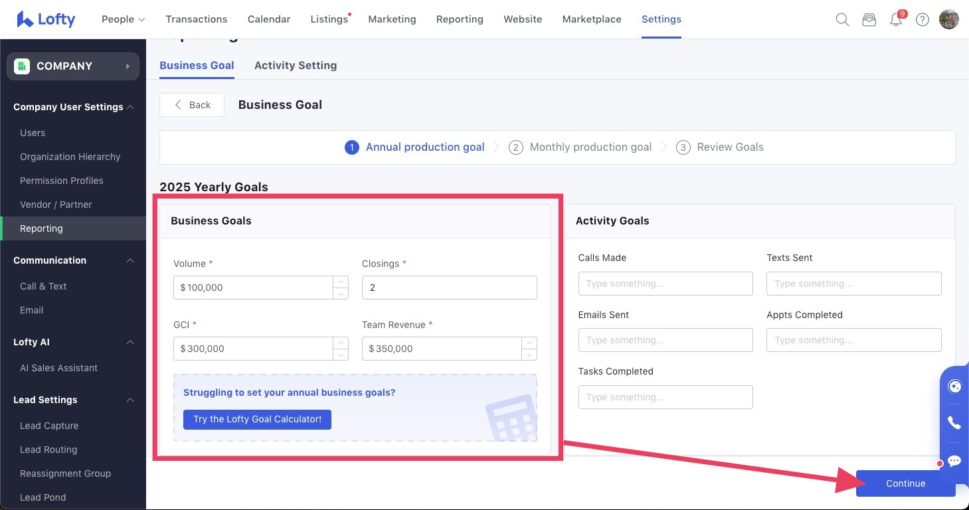This screenshot has width=969, height=510.
Task: Open the chat bubble floating icon
Action: [x=954, y=460]
